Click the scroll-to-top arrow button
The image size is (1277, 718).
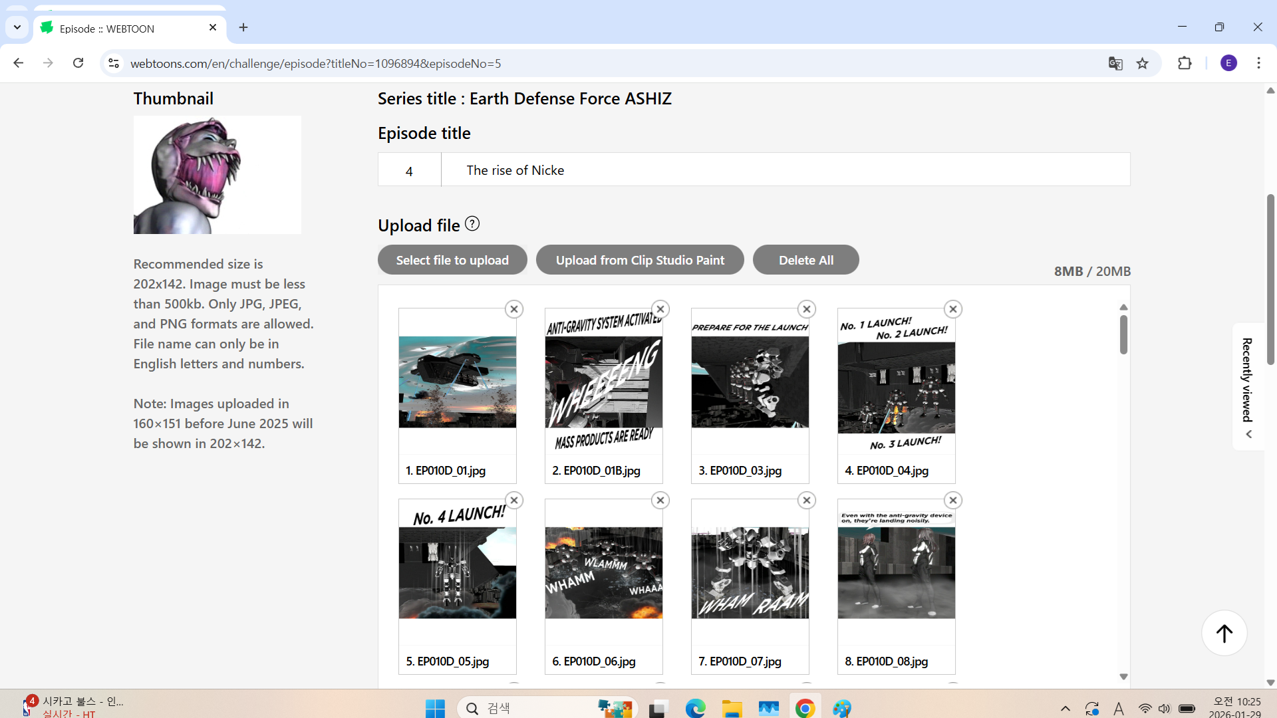pyautogui.click(x=1224, y=633)
